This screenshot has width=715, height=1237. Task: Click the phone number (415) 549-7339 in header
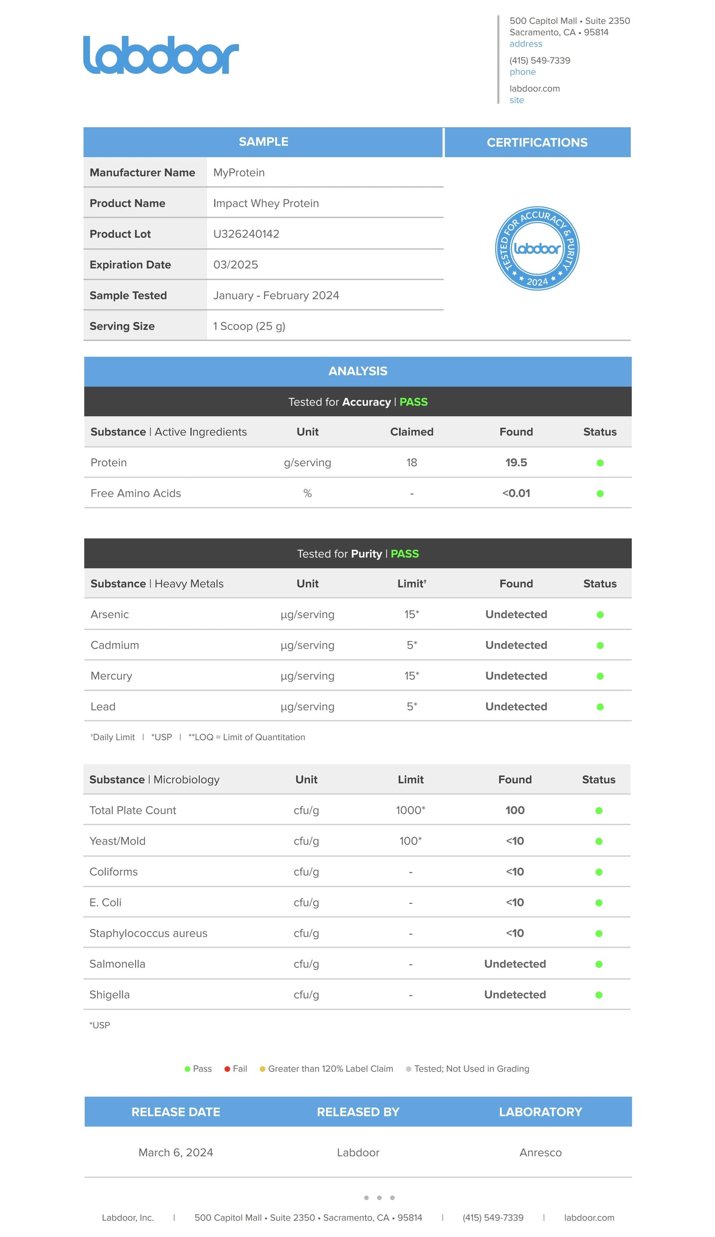tap(540, 60)
